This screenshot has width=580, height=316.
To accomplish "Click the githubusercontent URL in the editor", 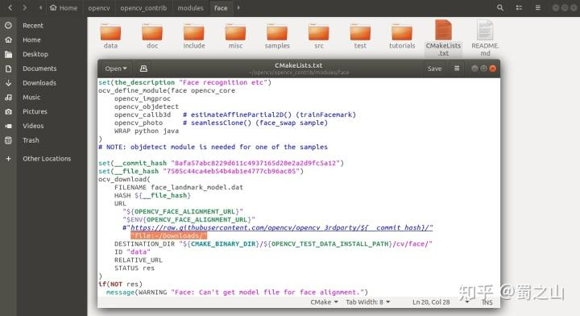I will point(281,227).
